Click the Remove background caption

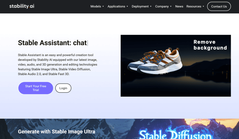click(210, 45)
